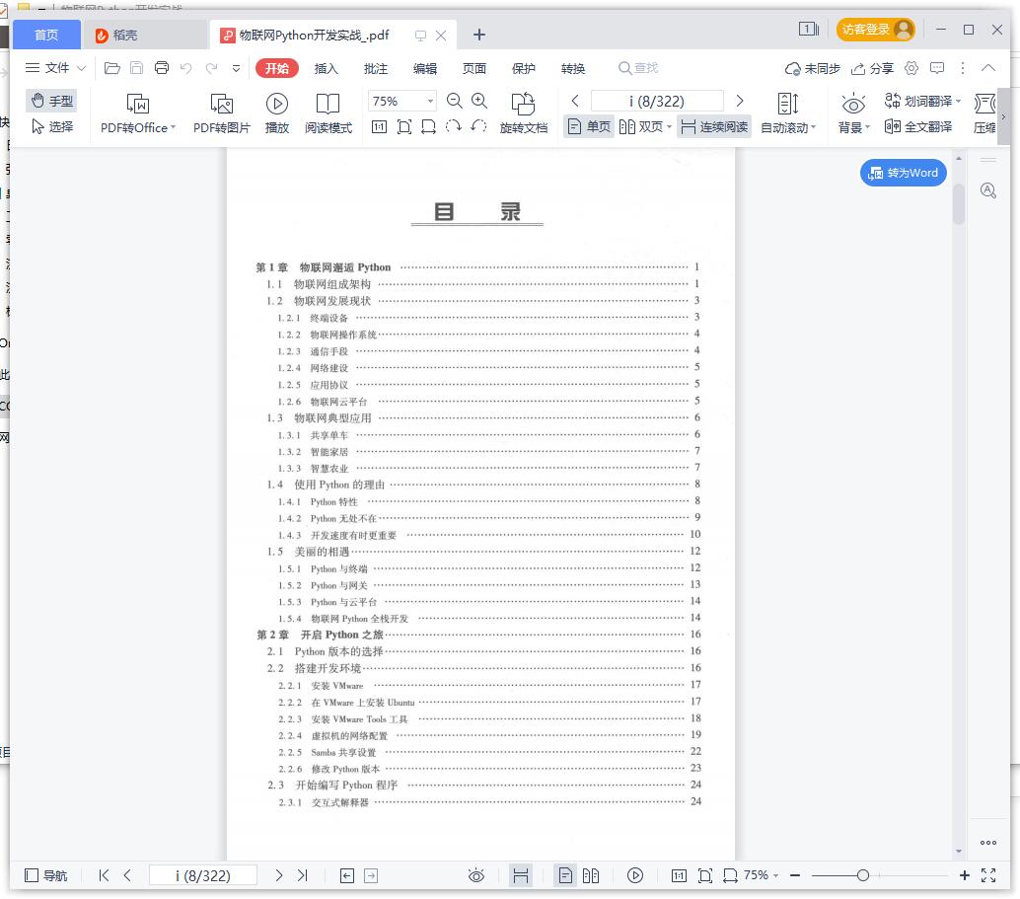Viewport: 1020px width, 899px height.
Task: Open the file folder icon
Action: (111, 68)
